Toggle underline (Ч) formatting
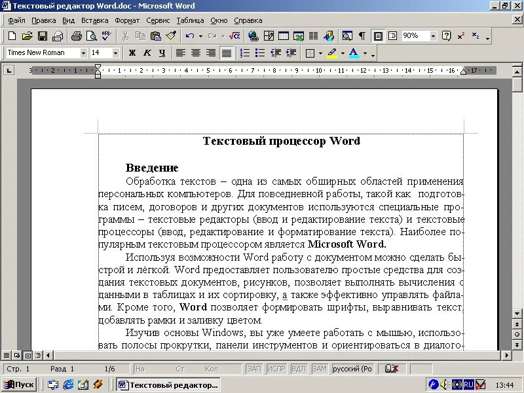 pyautogui.click(x=162, y=53)
